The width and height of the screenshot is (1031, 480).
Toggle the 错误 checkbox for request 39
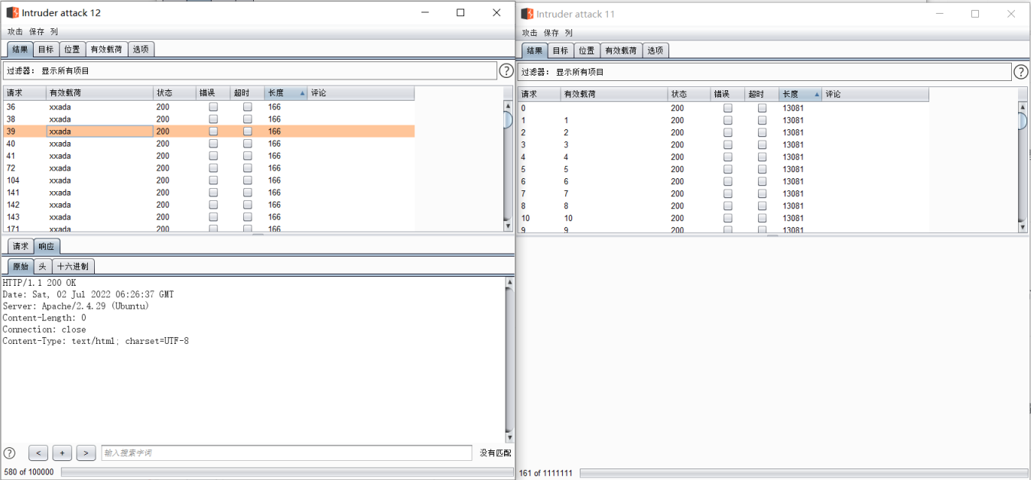click(x=213, y=131)
